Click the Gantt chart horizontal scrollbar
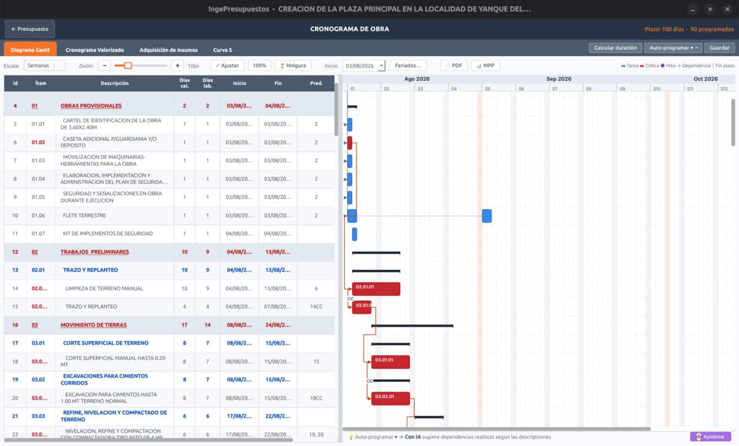The image size is (739, 446). (x=497, y=429)
